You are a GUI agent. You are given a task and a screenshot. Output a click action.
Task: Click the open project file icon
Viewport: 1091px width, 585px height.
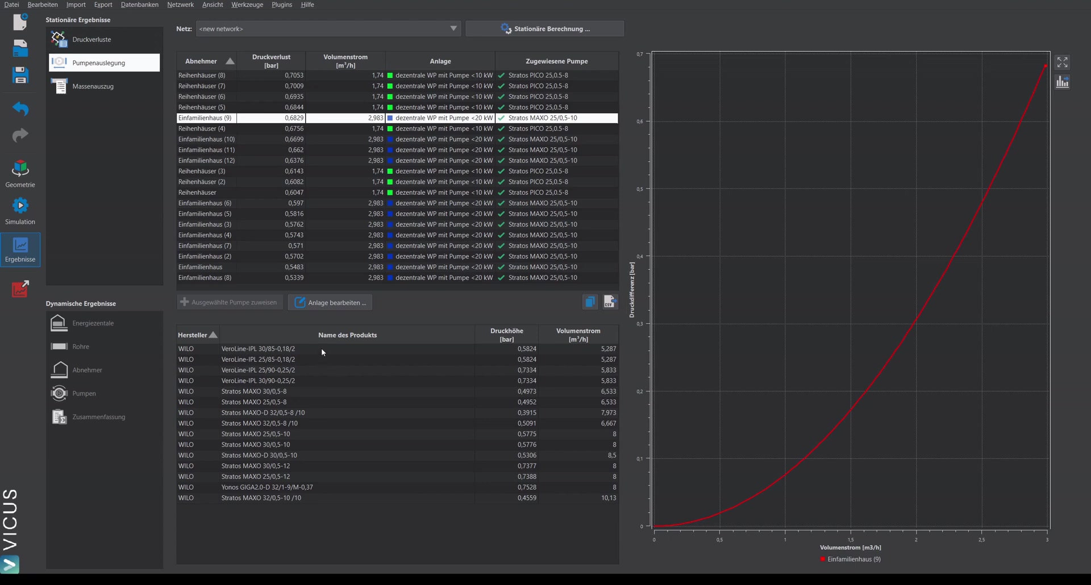20,48
